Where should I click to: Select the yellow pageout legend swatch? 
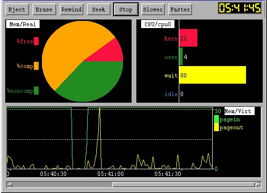(216, 127)
